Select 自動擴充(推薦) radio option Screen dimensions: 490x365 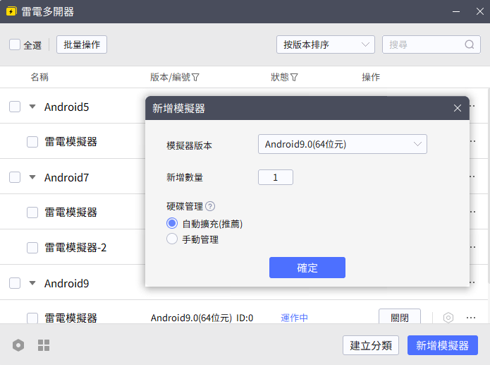pos(172,223)
